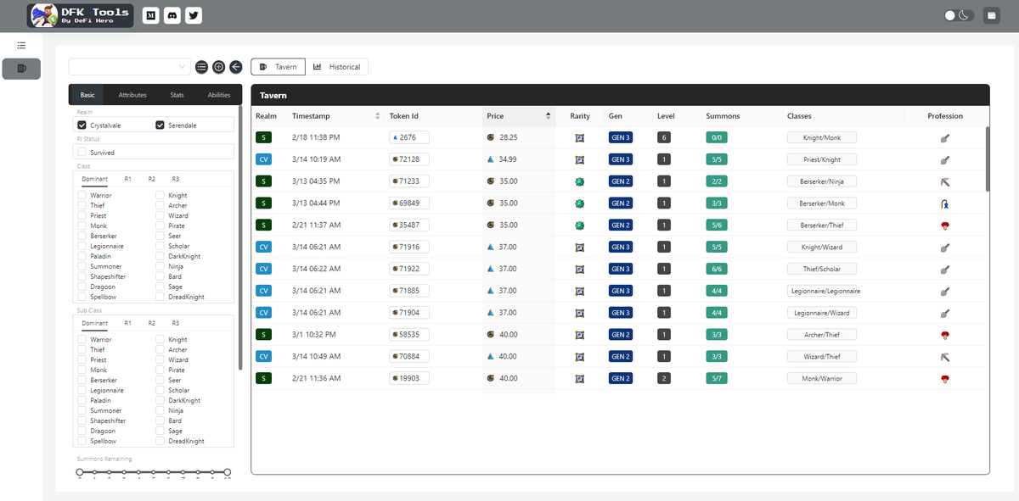Click the green rarity gem for token 35487
Viewport: 1019px width, 501px height.
tap(580, 225)
